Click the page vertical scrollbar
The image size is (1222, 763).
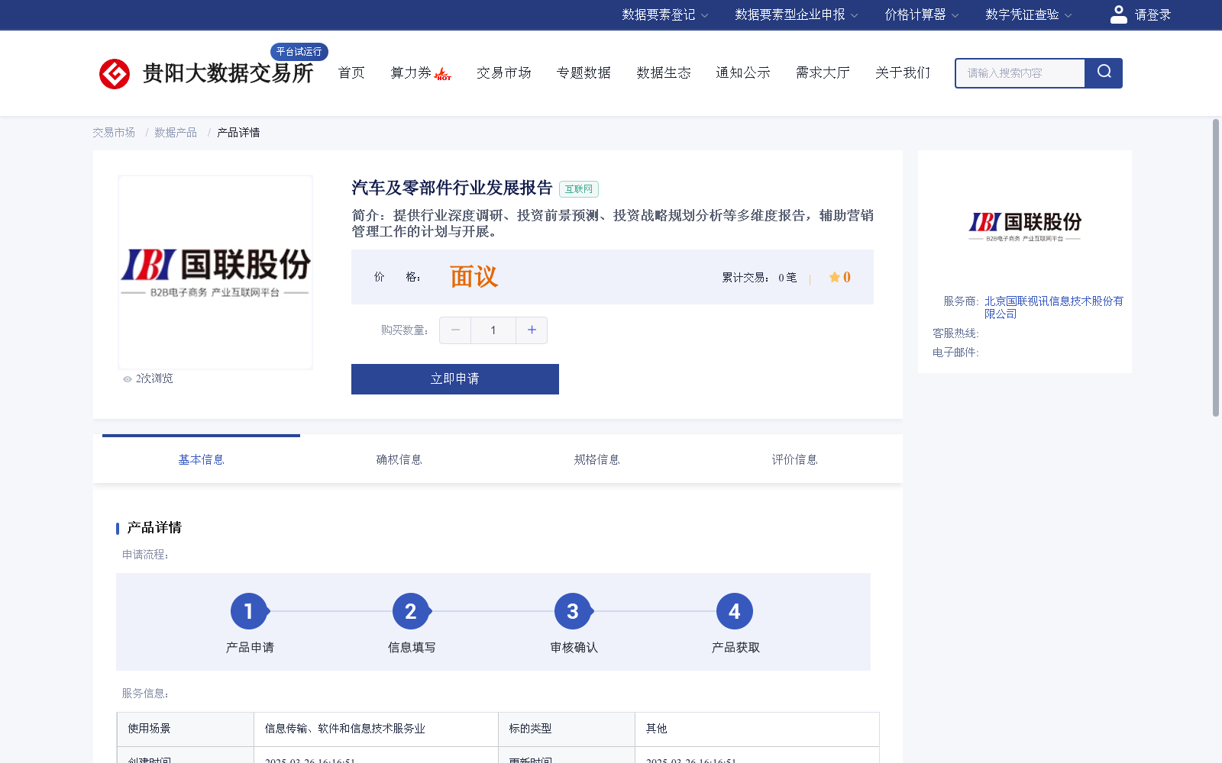(1216, 267)
